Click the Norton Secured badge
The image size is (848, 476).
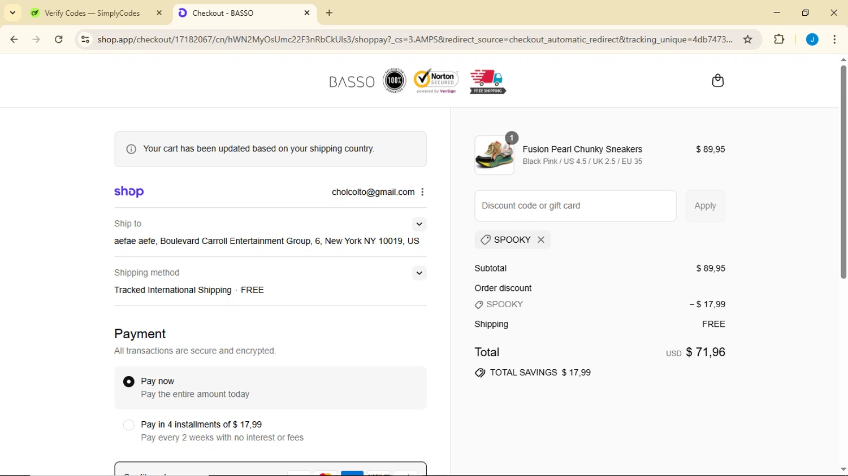[x=436, y=81]
